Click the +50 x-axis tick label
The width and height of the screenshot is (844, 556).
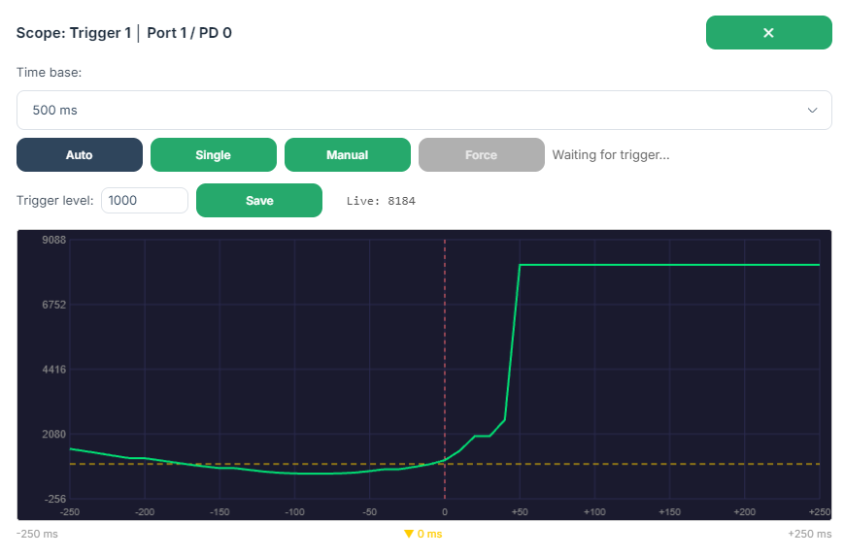(x=520, y=512)
